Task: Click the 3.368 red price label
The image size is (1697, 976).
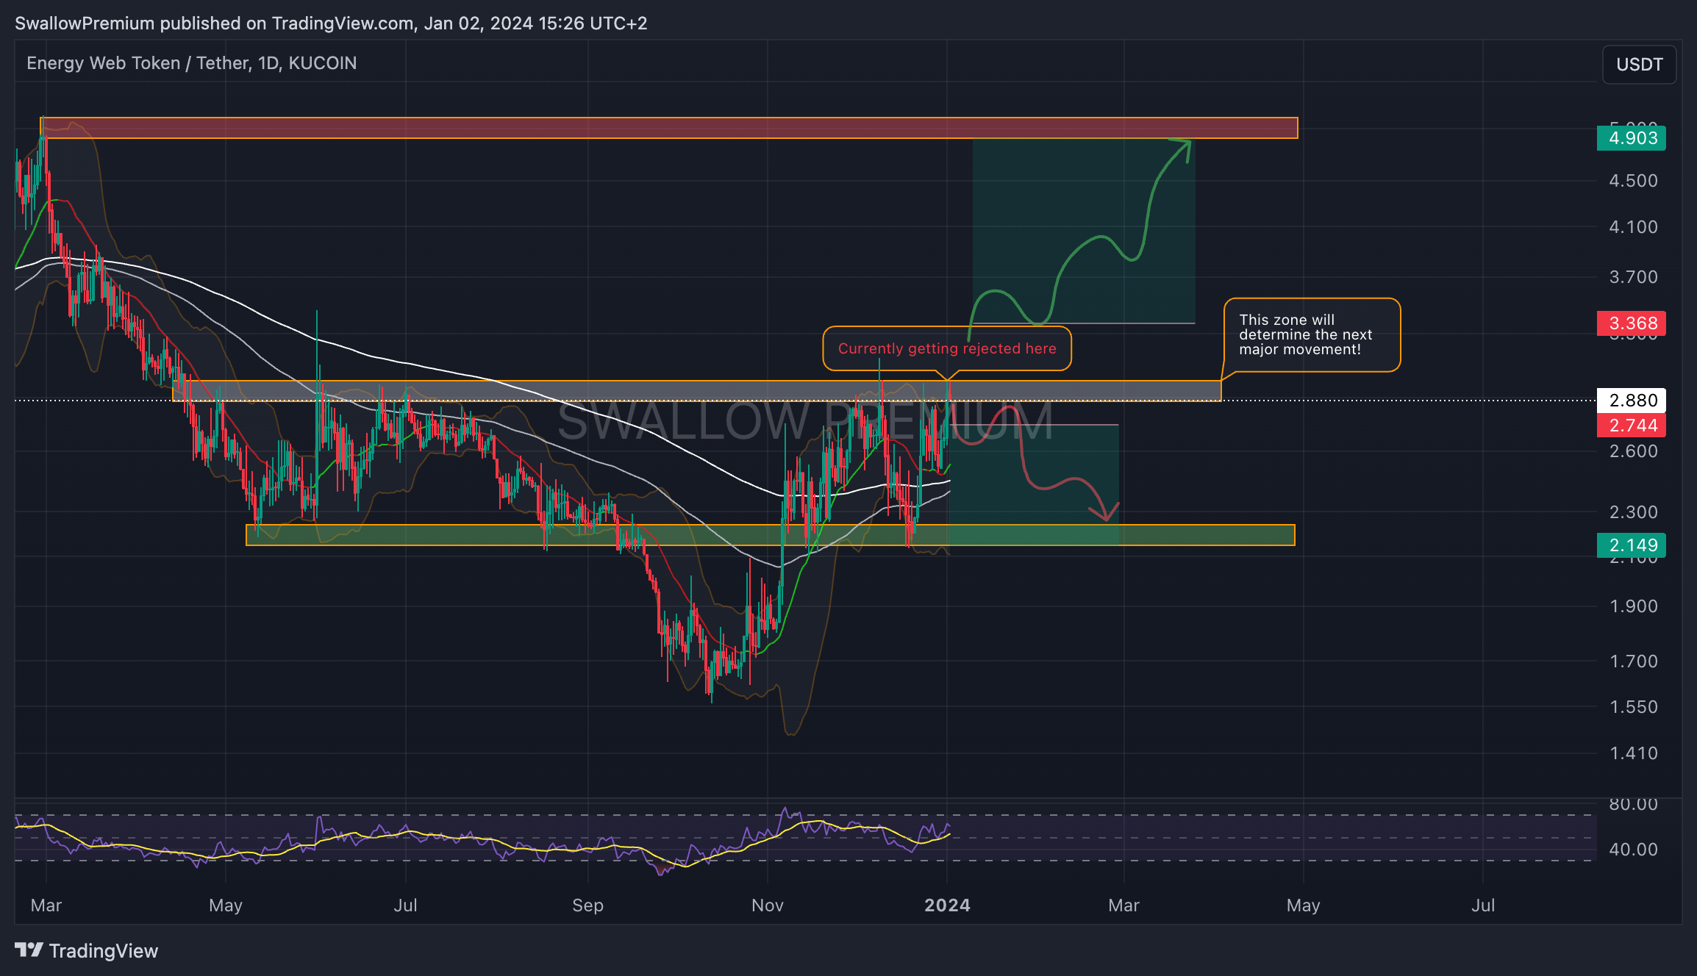Action: point(1632,323)
